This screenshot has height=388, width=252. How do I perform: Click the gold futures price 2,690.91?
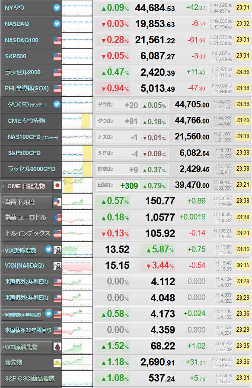(x=158, y=362)
